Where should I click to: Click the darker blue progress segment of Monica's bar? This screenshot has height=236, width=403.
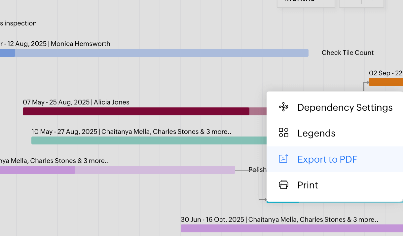(x=7, y=53)
